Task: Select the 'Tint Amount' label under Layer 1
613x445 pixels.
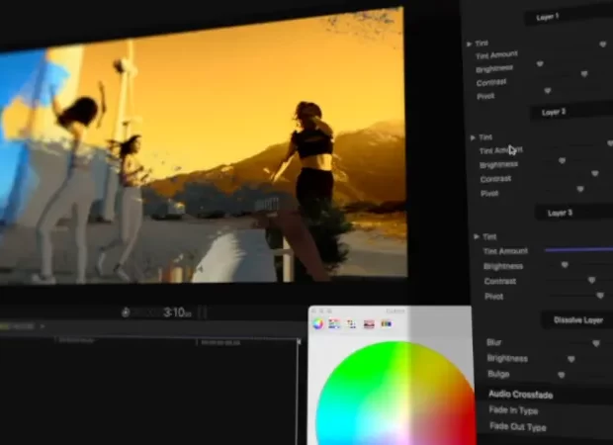Action: click(x=496, y=55)
